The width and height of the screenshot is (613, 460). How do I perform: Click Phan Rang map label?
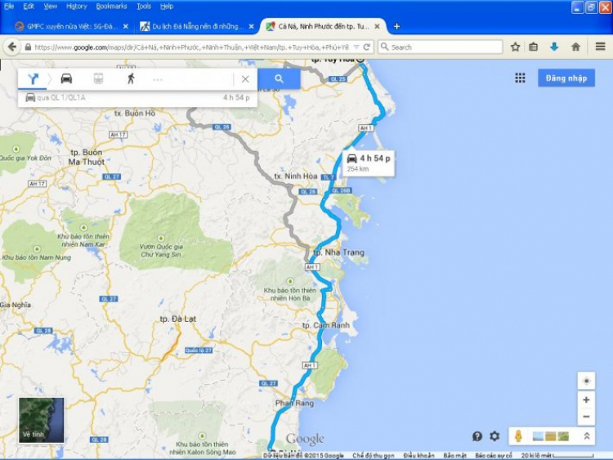(x=294, y=403)
